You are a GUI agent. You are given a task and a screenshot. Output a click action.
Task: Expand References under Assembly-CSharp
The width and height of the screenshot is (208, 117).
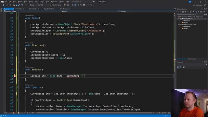[180, 21]
